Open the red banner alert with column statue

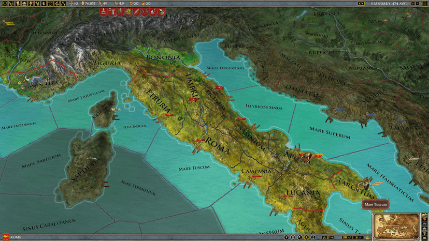click(111, 11)
